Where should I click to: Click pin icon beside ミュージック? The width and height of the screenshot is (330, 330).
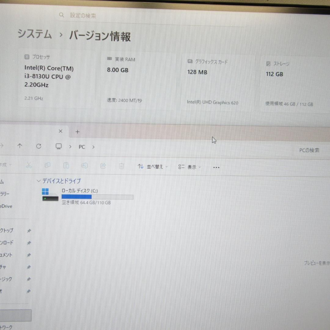[29, 279]
